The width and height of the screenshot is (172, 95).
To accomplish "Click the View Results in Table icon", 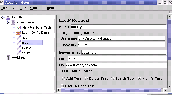I will [19, 28].
